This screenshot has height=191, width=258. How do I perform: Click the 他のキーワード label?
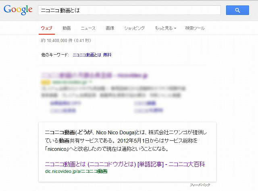coord(55,55)
